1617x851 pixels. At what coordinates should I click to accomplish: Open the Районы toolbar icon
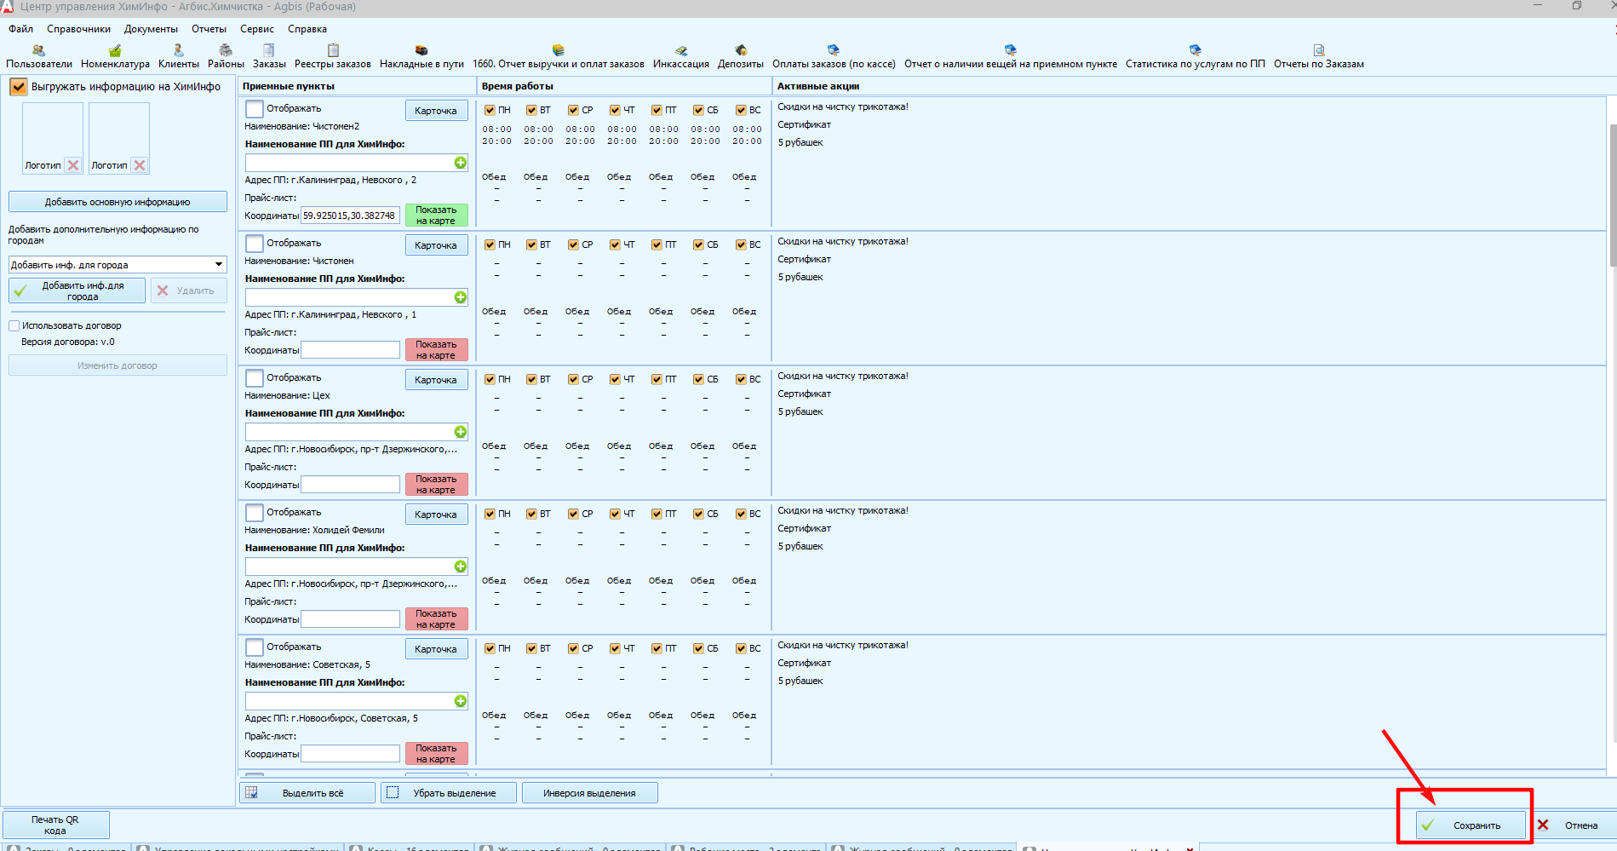tap(226, 56)
